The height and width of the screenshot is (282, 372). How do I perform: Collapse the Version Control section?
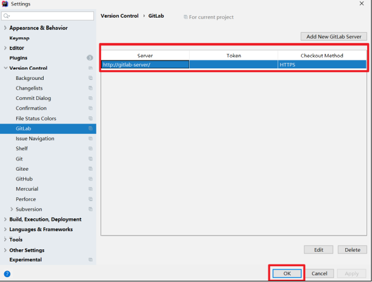coord(5,68)
